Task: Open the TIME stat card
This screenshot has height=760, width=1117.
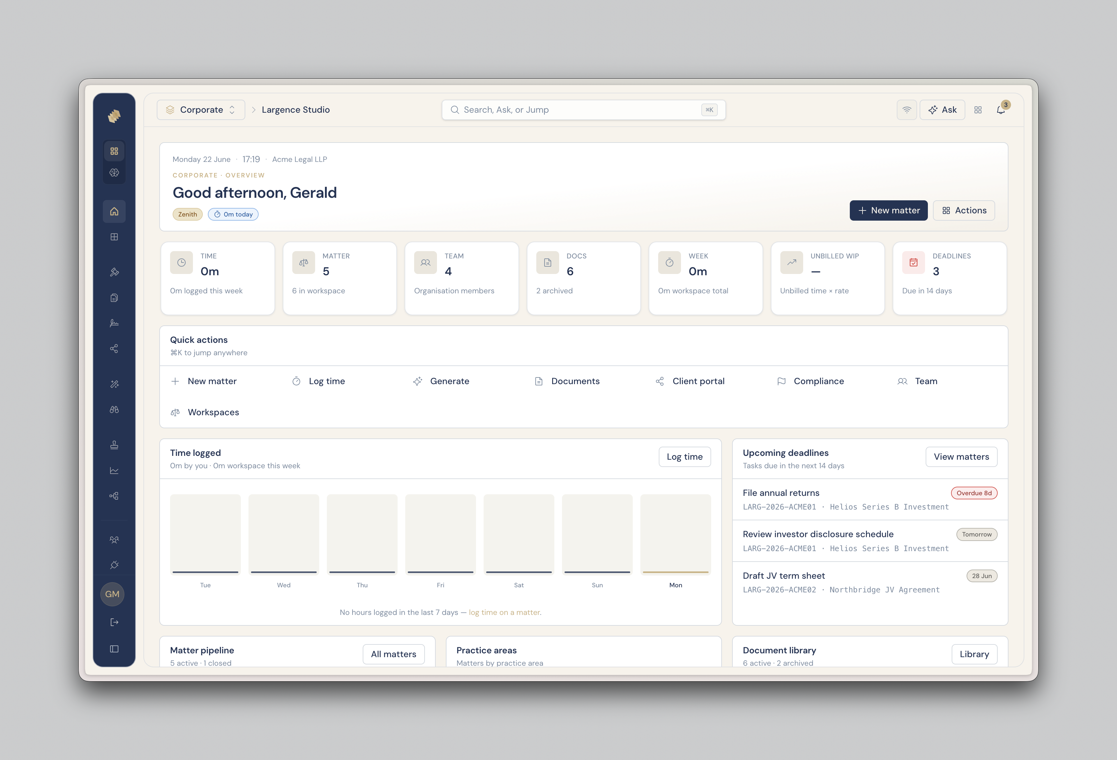Action: tap(218, 278)
